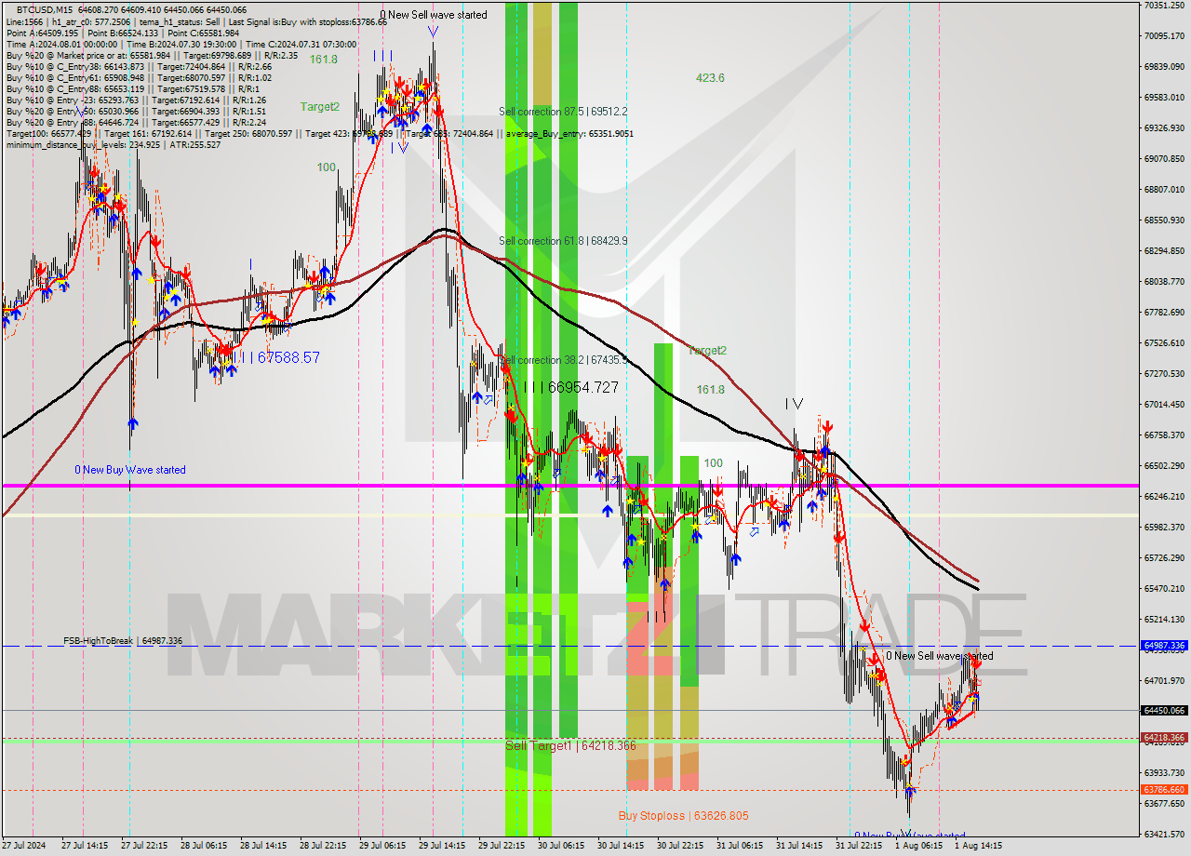Click the '| | | 66954.727' wave label
1191x856 pixels.
point(570,387)
